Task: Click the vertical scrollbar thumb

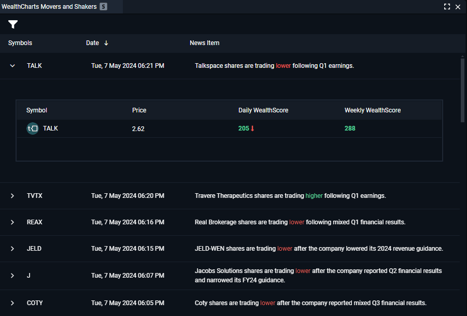Action: [462, 90]
